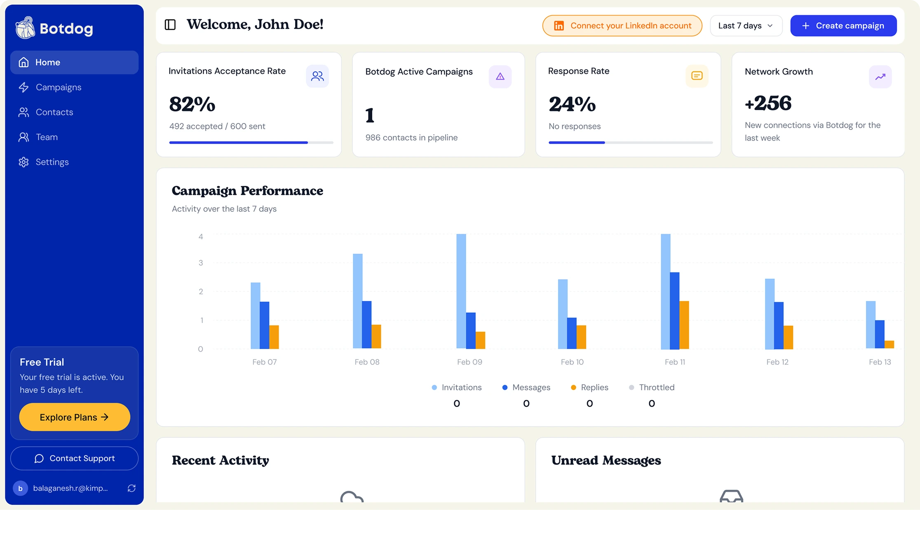Select Campaigns in the navigation menu

(x=58, y=87)
